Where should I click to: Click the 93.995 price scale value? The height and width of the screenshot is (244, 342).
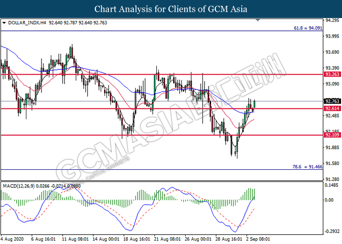pyautogui.click(x=332, y=36)
